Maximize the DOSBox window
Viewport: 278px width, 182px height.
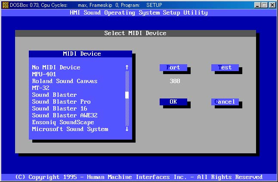[264, 5]
